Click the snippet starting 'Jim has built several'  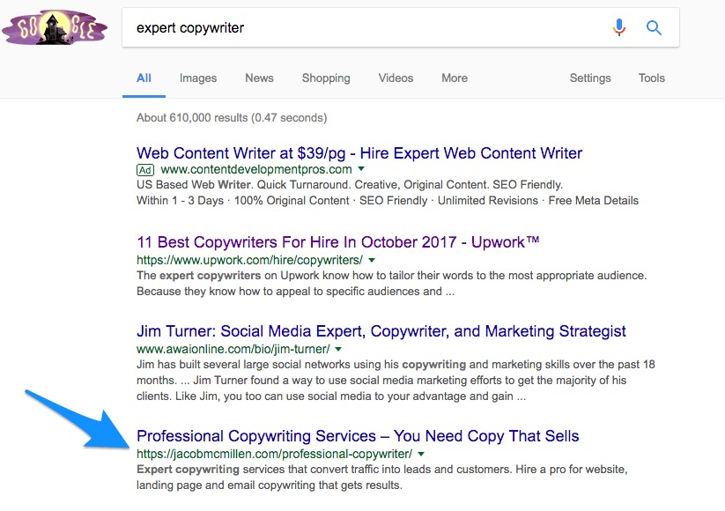click(x=396, y=380)
